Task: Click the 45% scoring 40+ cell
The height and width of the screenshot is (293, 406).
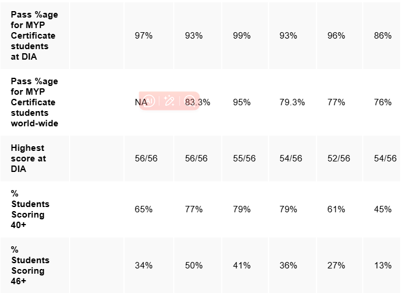Action: click(x=383, y=209)
